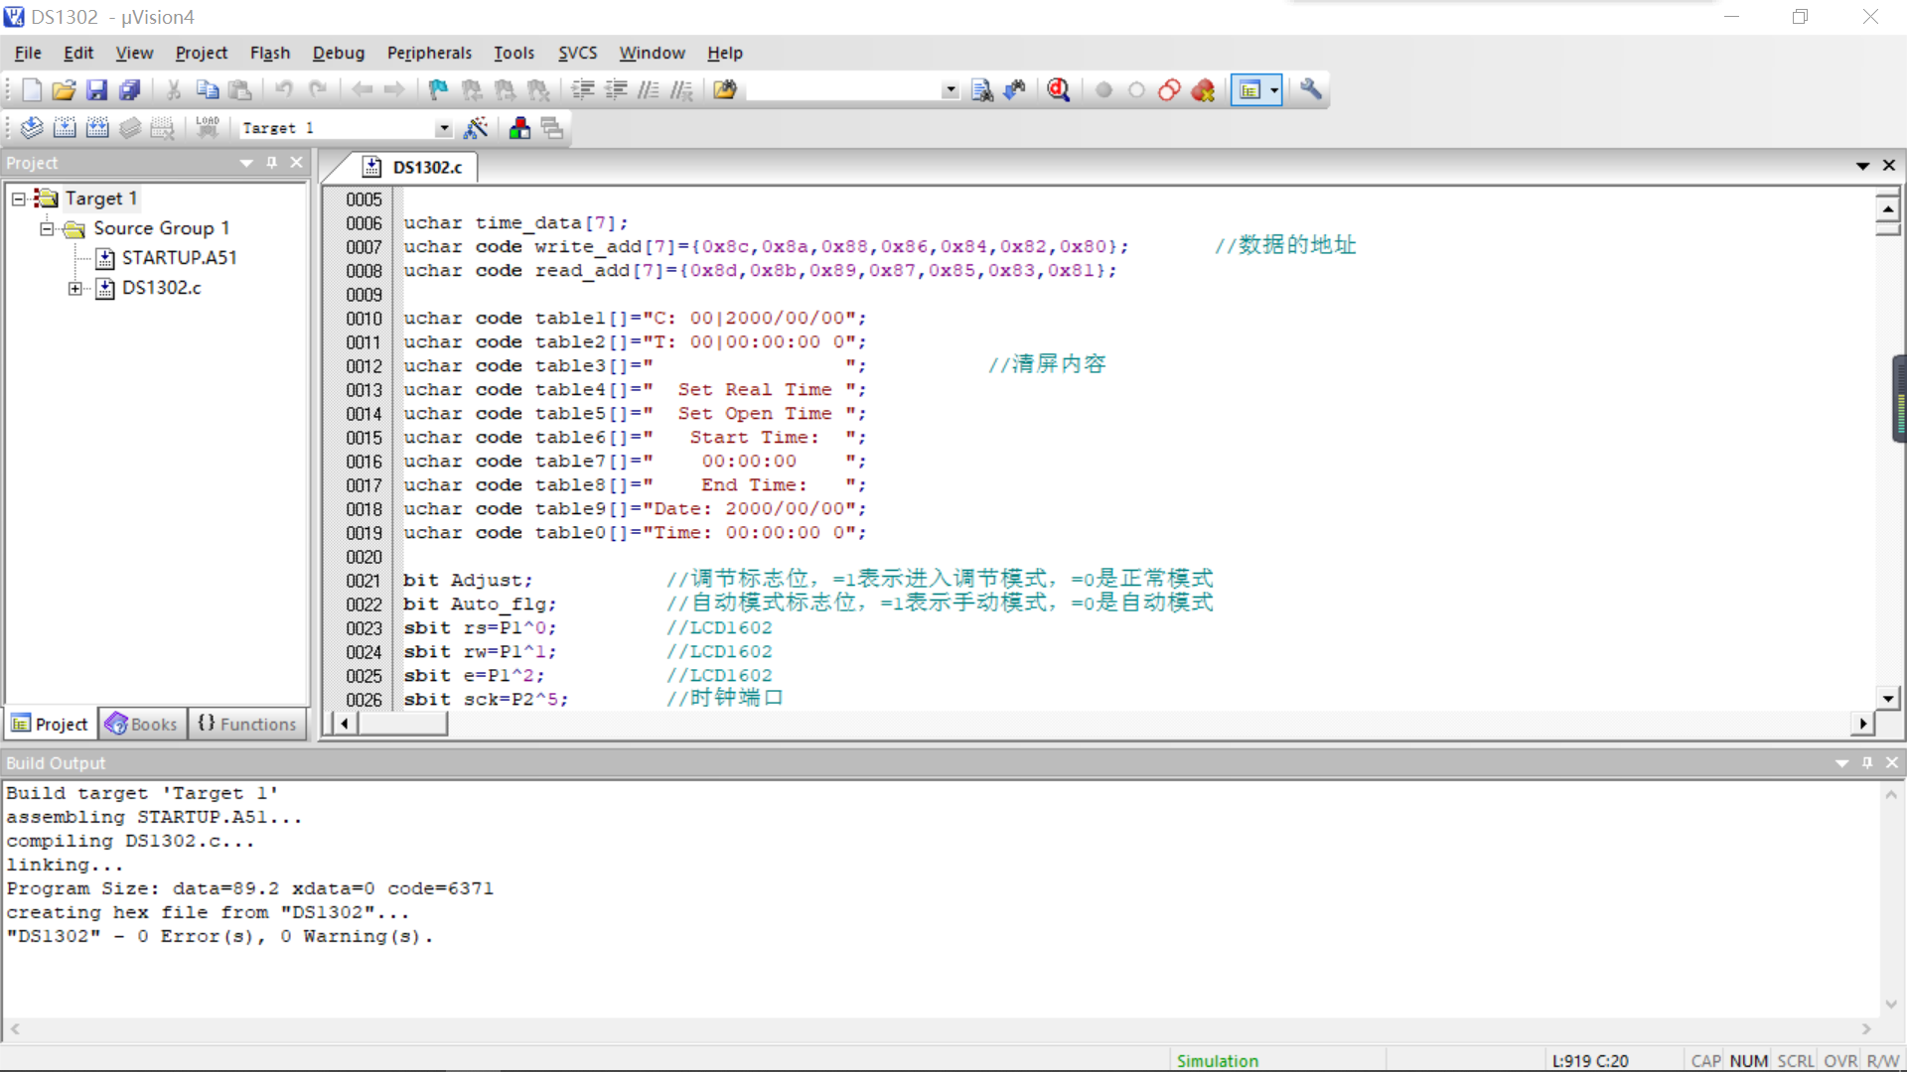Image resolution: width=1907 pixels, height=1072 pixels.
Task: Pin the Build Output panel
Action: pos(1867,762)
